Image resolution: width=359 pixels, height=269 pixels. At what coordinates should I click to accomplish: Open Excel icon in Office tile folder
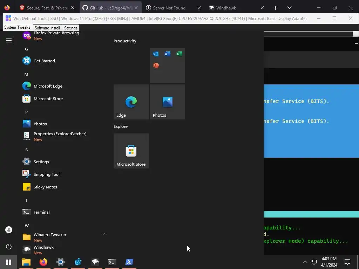pos(179,54)
